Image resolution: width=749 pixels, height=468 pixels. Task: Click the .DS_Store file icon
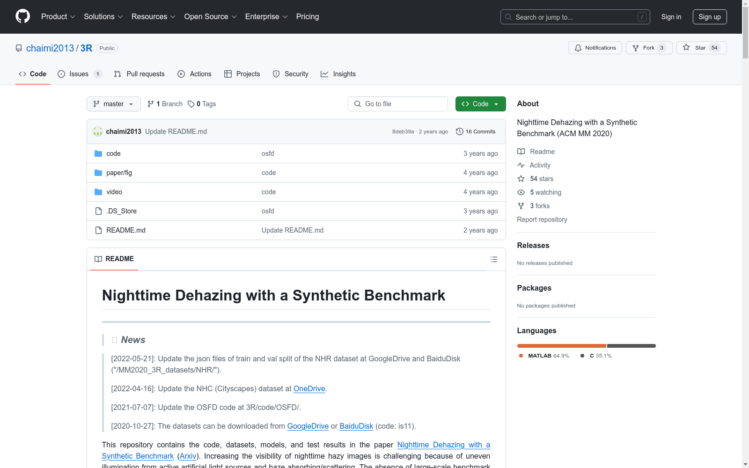coord(98,211)
